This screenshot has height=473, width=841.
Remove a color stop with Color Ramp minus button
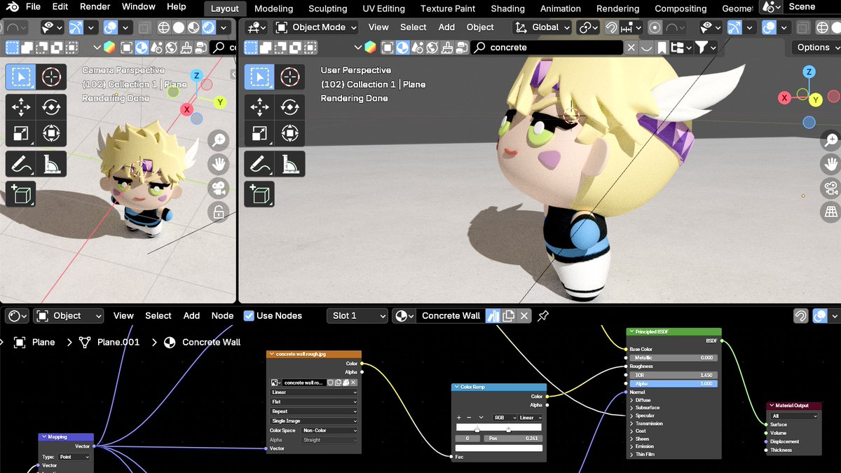[x=470, y=418]
